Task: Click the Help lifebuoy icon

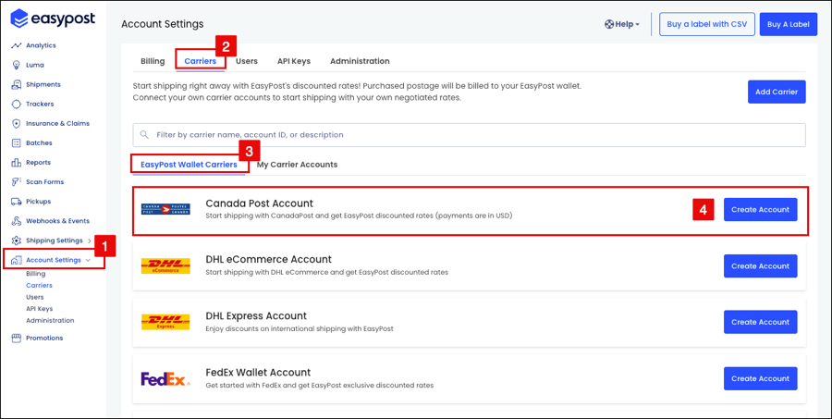Action: point(609,24)
